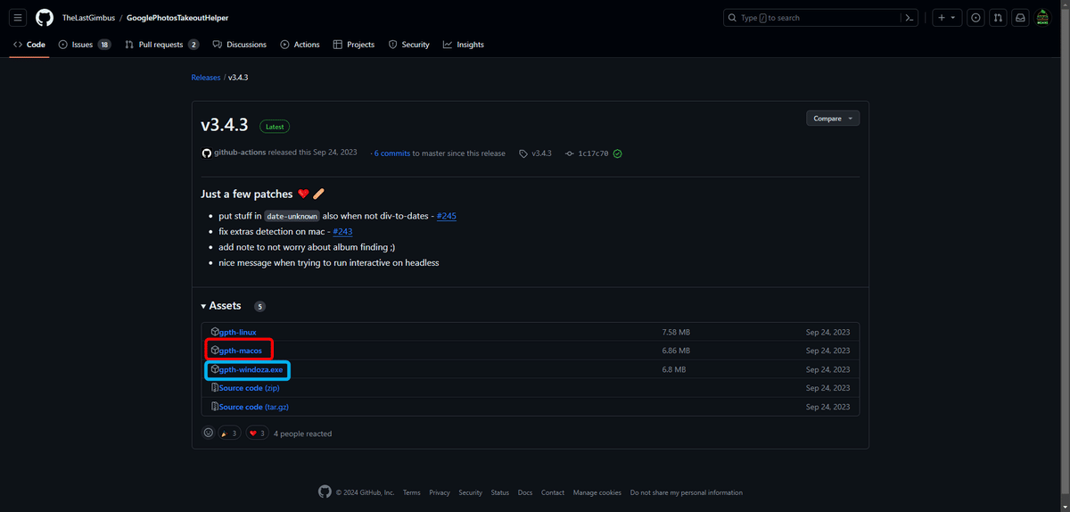Go back to the Releases breadcrumb

206,78
